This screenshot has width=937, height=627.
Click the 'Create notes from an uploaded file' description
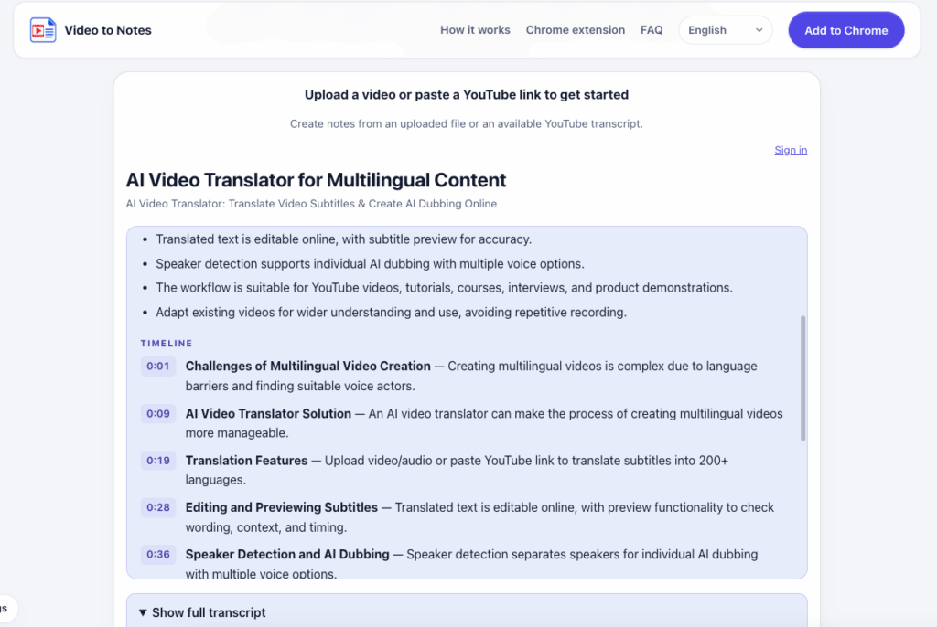click(x=467, y=123)
